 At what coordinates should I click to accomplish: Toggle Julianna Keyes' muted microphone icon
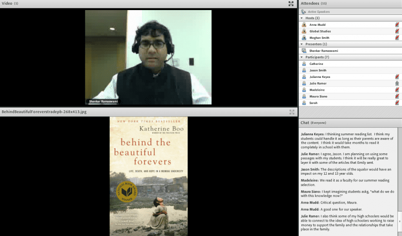click(397, 77)
